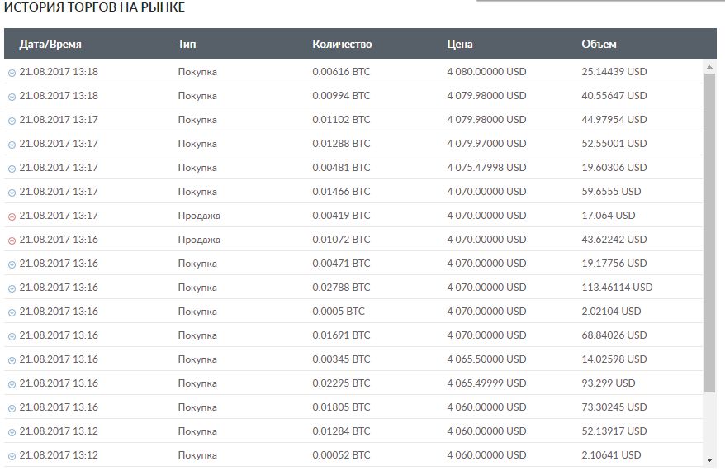Screen dimensions: 725x471
Task: Click the Тип column header
Action: pos(187,45)
